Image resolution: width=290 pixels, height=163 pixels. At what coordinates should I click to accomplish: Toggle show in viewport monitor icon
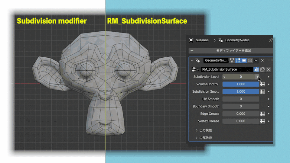(244, 60)
